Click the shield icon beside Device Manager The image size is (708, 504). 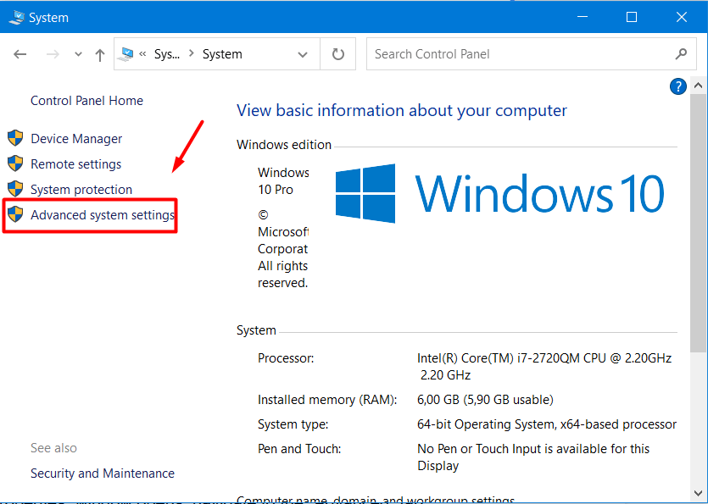15,138
